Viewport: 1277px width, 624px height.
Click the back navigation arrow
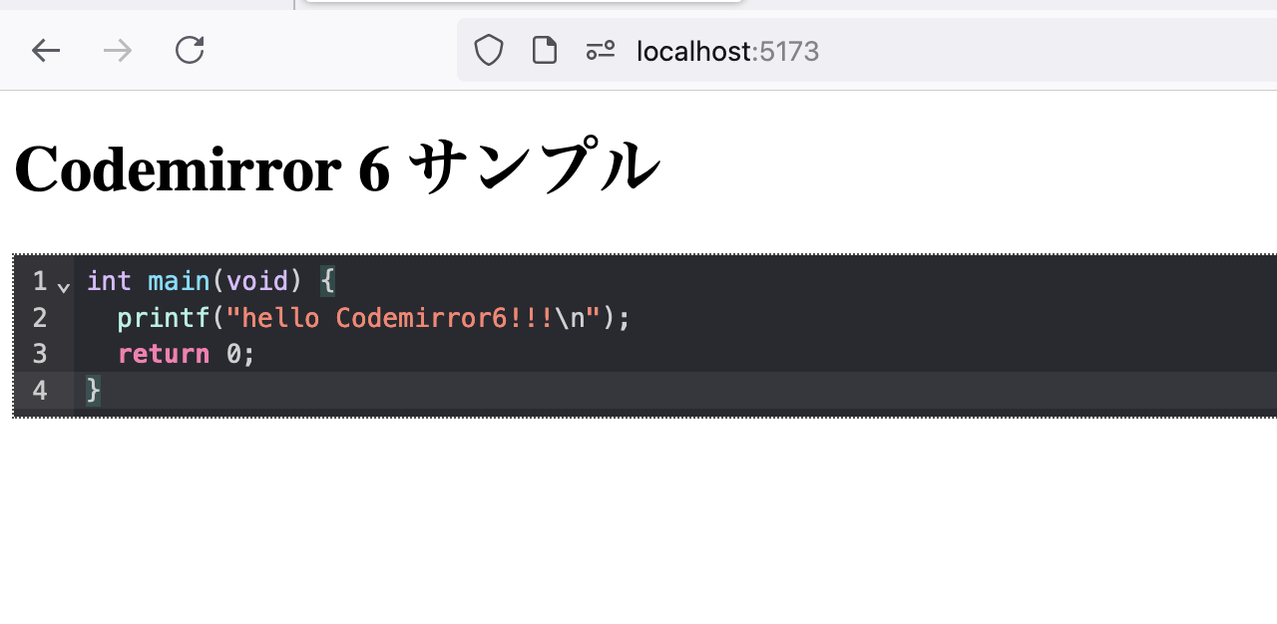(x=46, y=50)
